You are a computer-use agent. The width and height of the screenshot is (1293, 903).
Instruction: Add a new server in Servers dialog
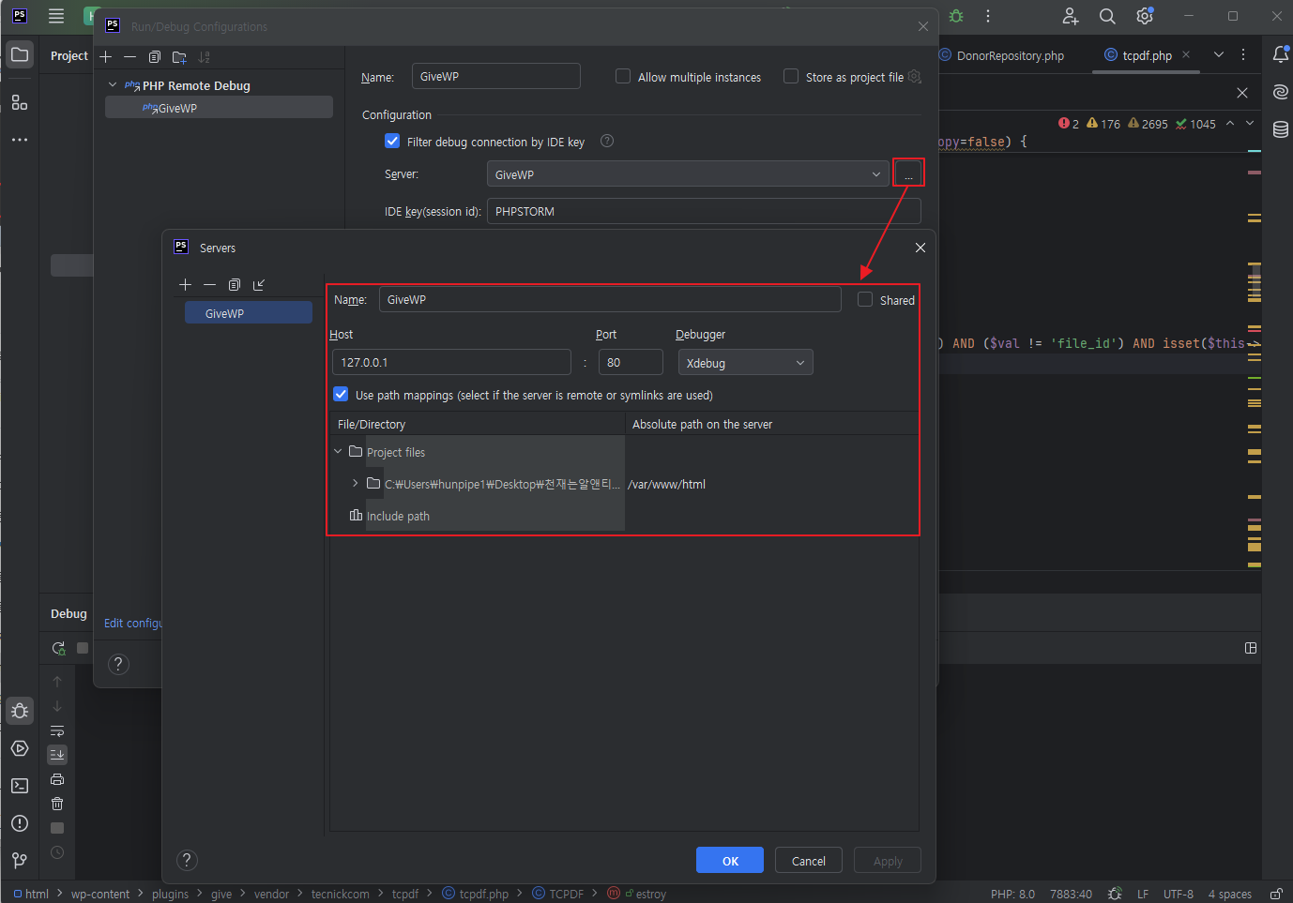[185, 285]
